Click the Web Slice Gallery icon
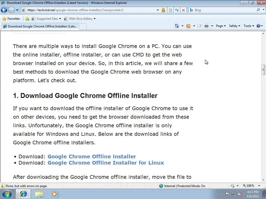 tap(66, 19)
